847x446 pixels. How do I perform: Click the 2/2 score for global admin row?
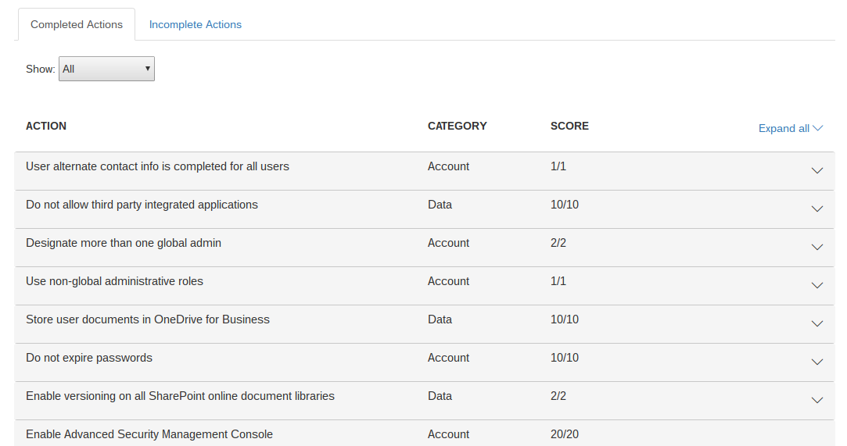558,243
